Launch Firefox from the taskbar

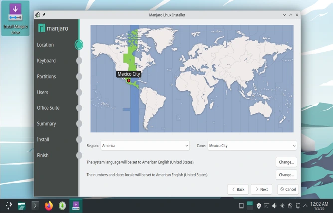48,206
